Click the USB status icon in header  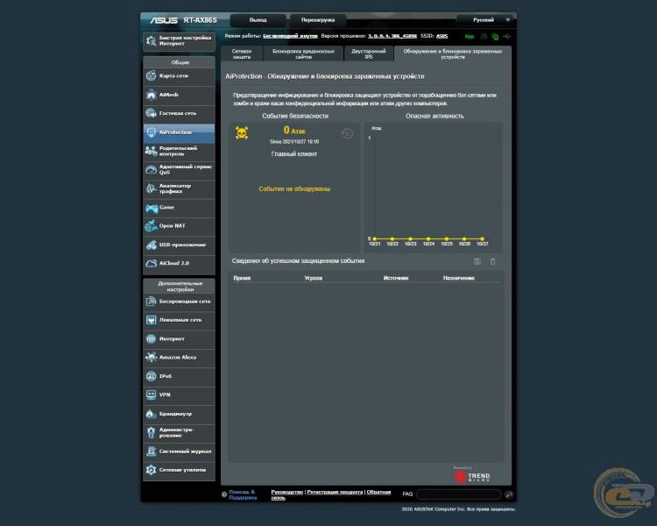tap(506, 37)
